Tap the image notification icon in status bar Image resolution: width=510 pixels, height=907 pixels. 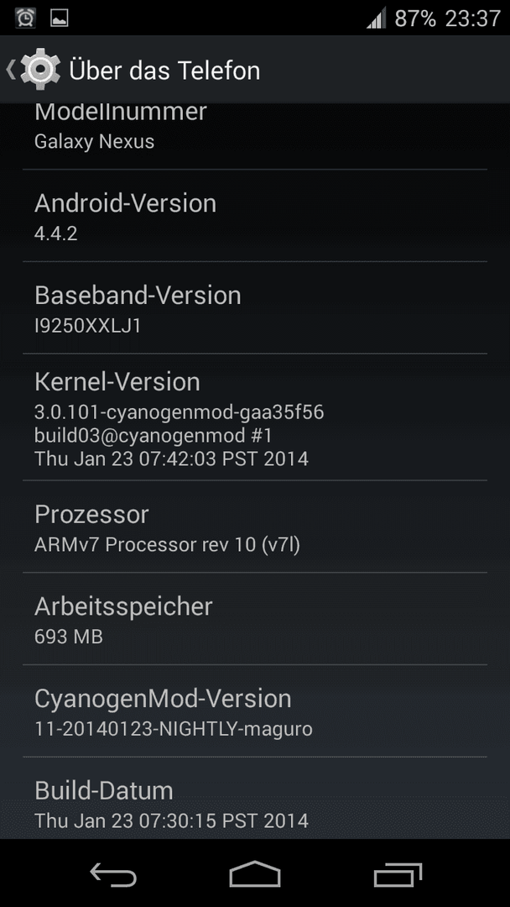coord(60,18)
